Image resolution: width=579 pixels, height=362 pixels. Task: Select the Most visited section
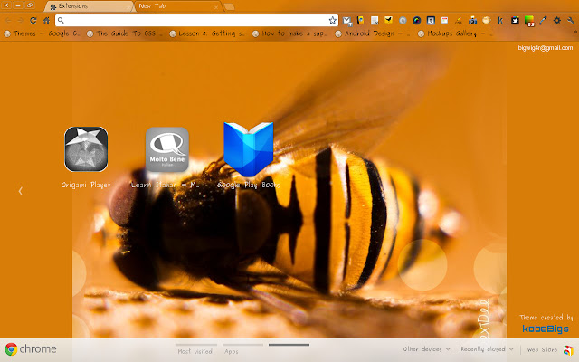[195, 350]
